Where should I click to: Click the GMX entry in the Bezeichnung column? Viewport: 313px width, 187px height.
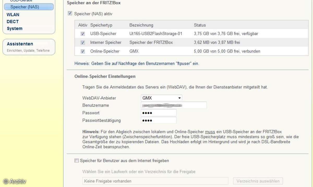point(134,51)
